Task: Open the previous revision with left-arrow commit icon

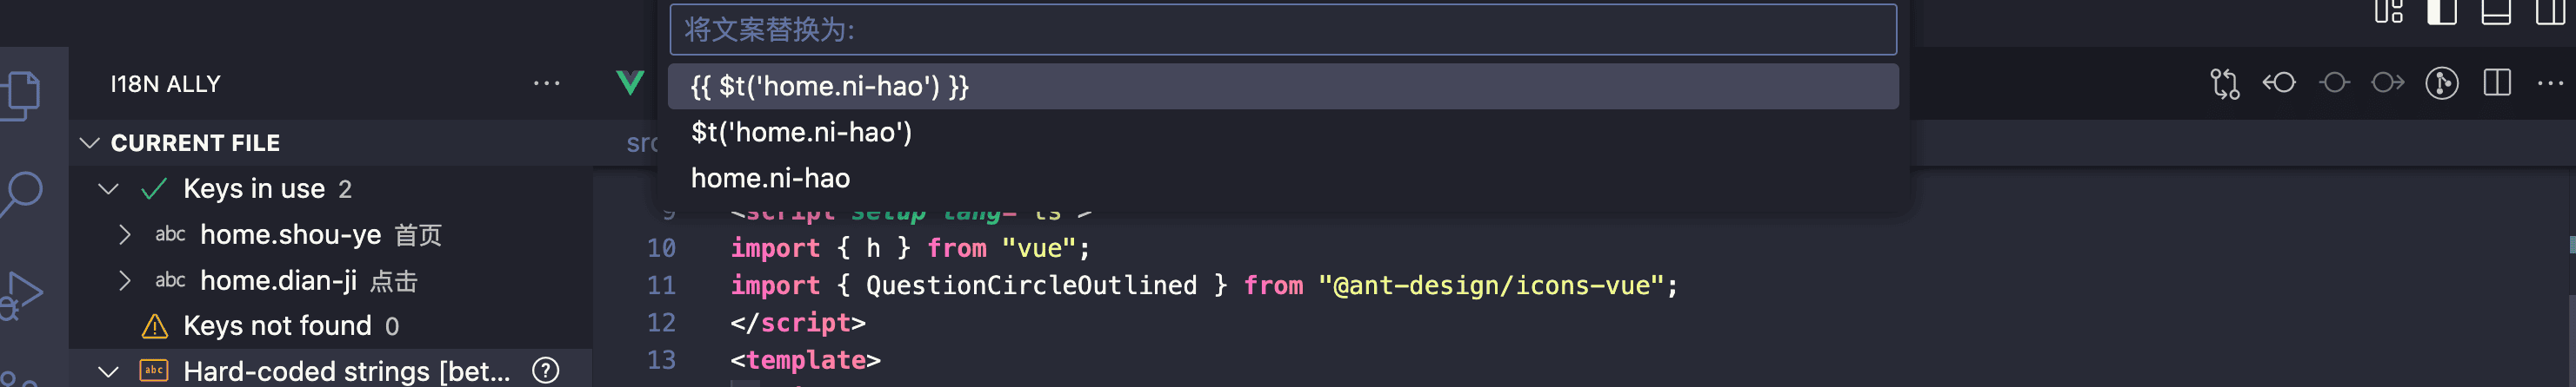Action: pos(2279,82)
